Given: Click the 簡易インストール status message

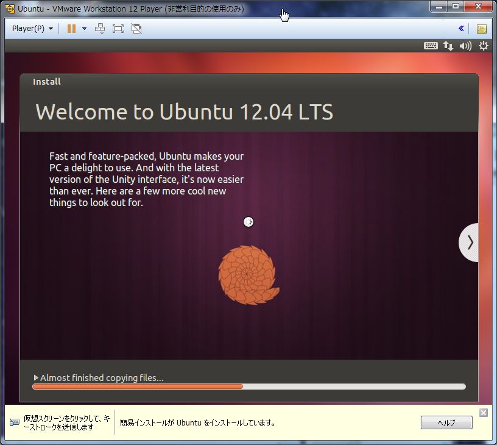Looking at the screenshot, I should click(197, 423).
